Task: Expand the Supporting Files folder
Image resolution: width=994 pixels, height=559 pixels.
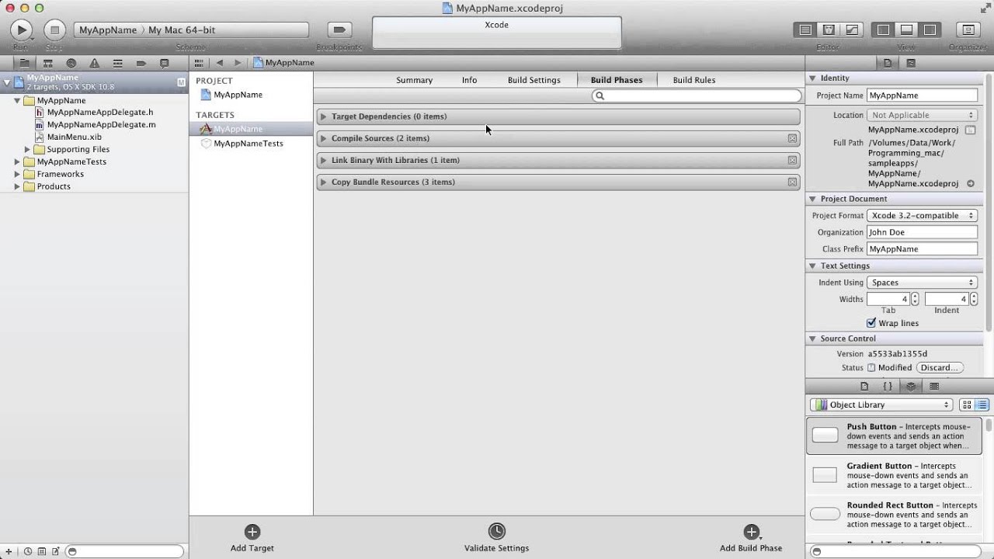Action: 27,149
